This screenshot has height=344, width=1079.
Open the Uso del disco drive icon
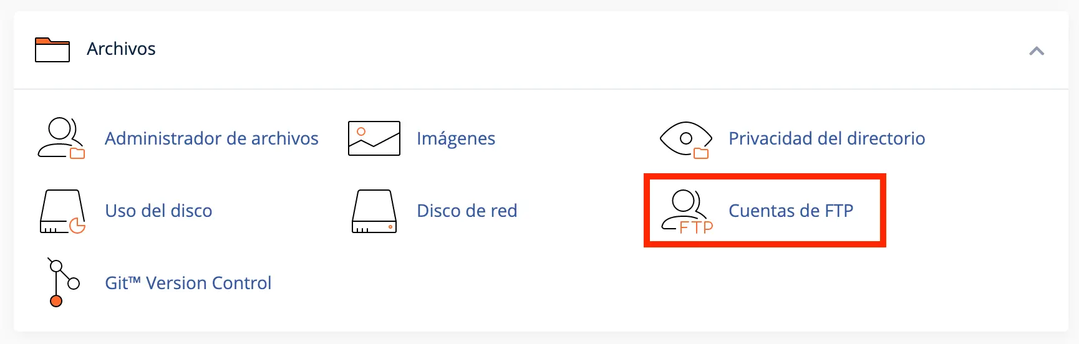tap(62, 211)
